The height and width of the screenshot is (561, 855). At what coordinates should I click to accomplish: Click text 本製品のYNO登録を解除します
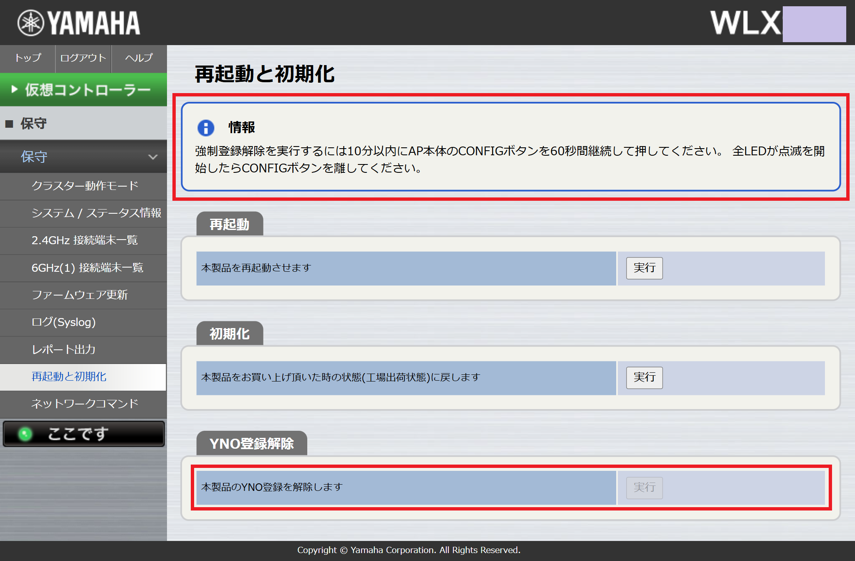(272, 487)
